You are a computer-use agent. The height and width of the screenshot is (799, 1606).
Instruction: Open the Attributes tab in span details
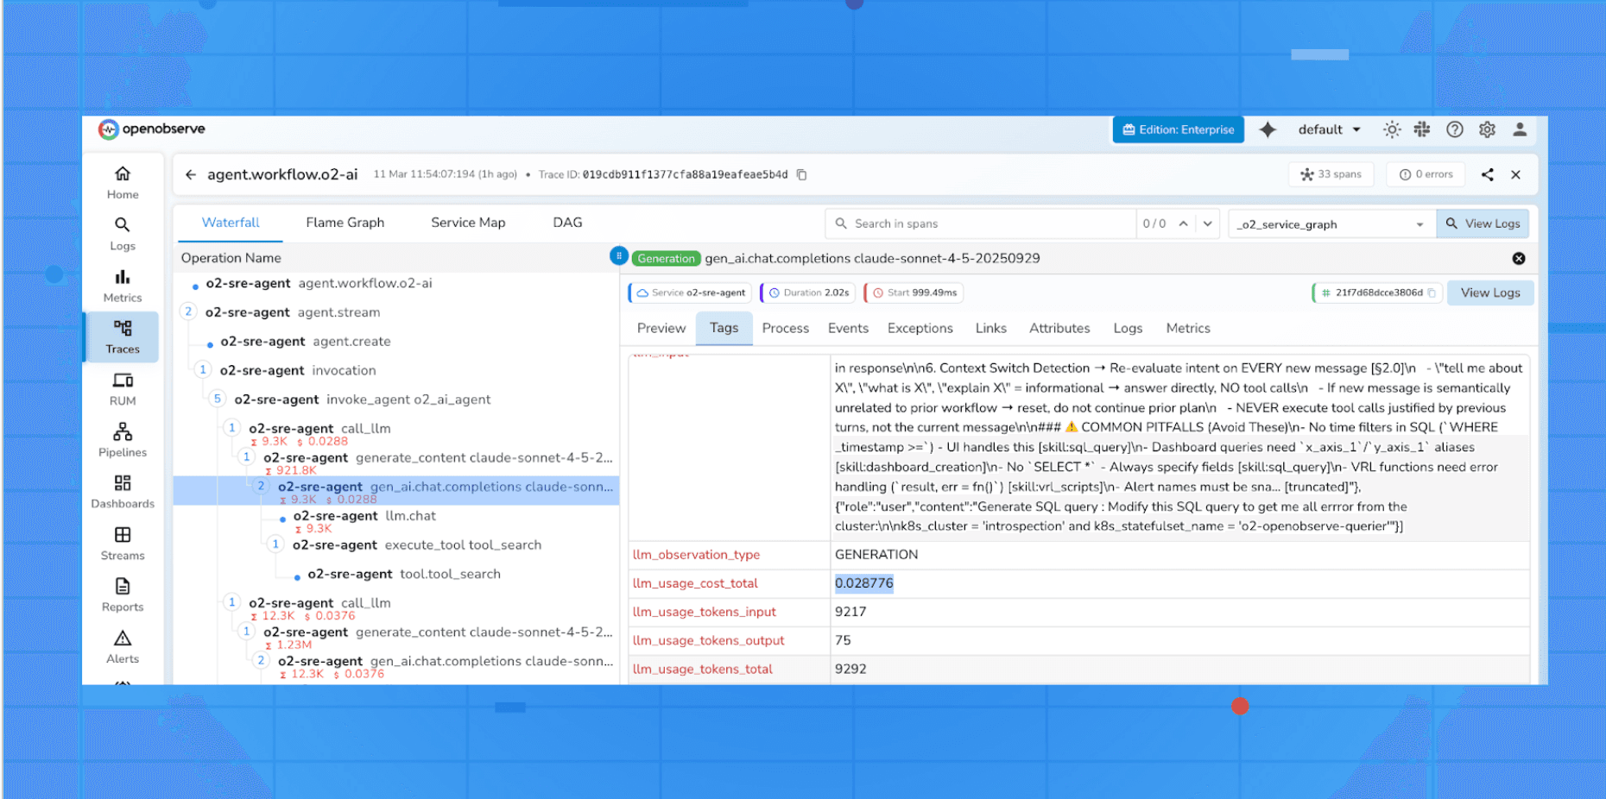[x=1059, y=328]
